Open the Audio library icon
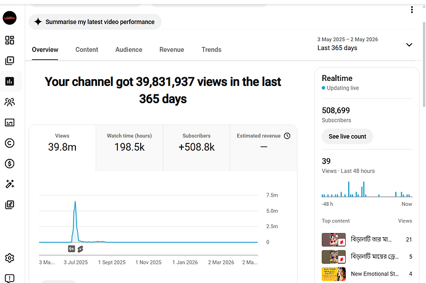426x283 pixels. click(9, 205)
